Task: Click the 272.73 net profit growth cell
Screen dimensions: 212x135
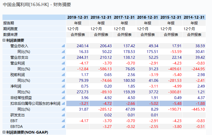Action: 82,92
